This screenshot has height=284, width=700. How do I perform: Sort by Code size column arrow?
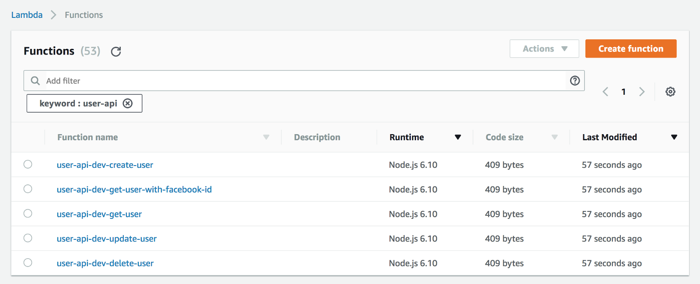[554, 137]
